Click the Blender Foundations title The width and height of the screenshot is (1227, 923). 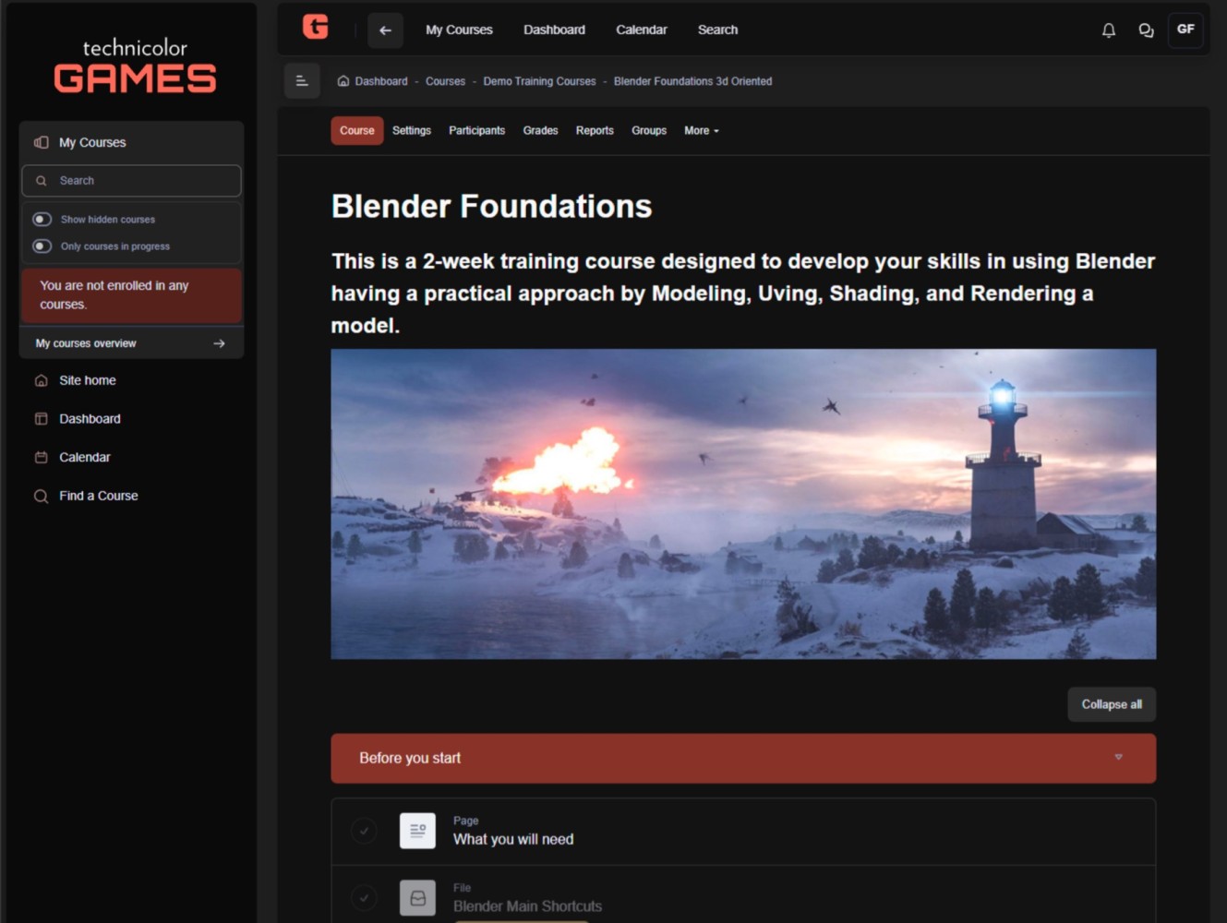(x=491, y=206)
